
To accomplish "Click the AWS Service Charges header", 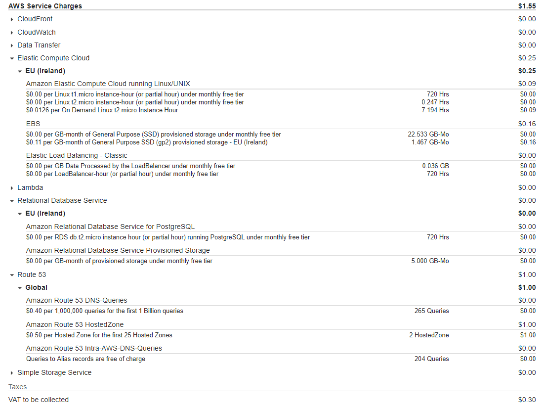I will click(45, 6).
